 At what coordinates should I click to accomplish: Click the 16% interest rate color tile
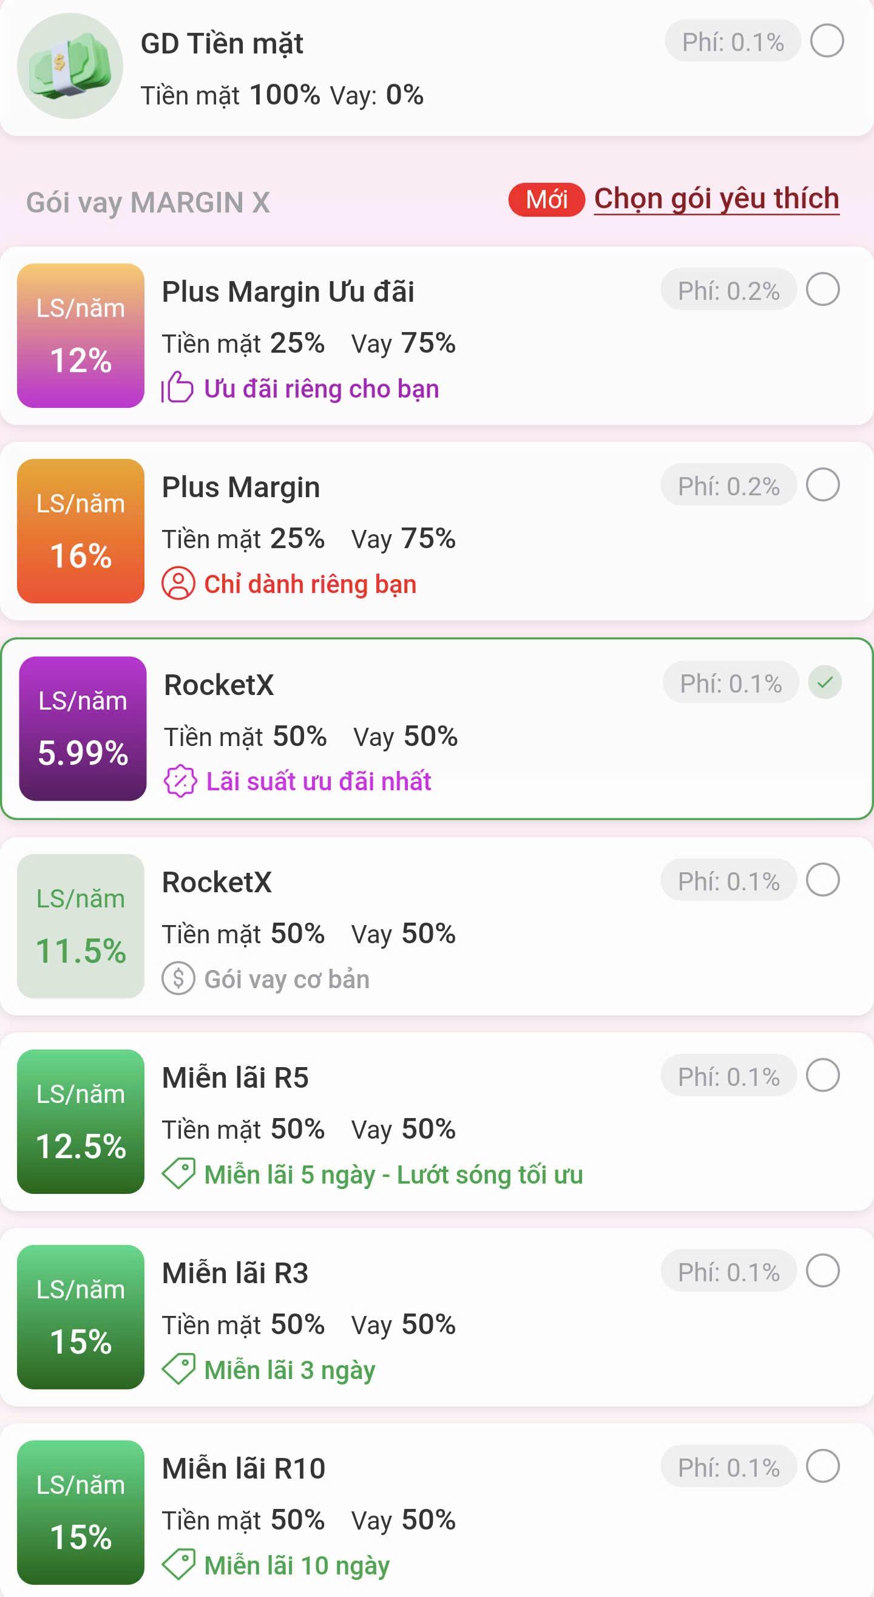coord(81,531)
